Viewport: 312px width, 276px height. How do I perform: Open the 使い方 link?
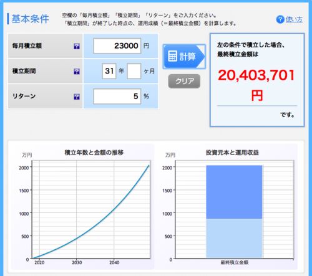[294, 19]
